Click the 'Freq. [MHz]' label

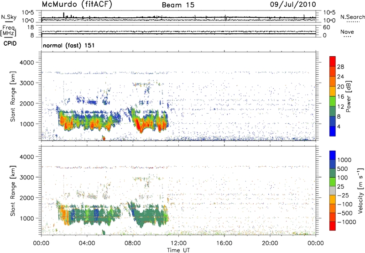click(8, 31)
